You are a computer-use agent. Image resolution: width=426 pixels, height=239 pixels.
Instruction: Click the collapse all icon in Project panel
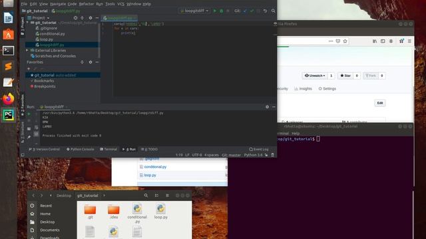[x=83, y=18]
